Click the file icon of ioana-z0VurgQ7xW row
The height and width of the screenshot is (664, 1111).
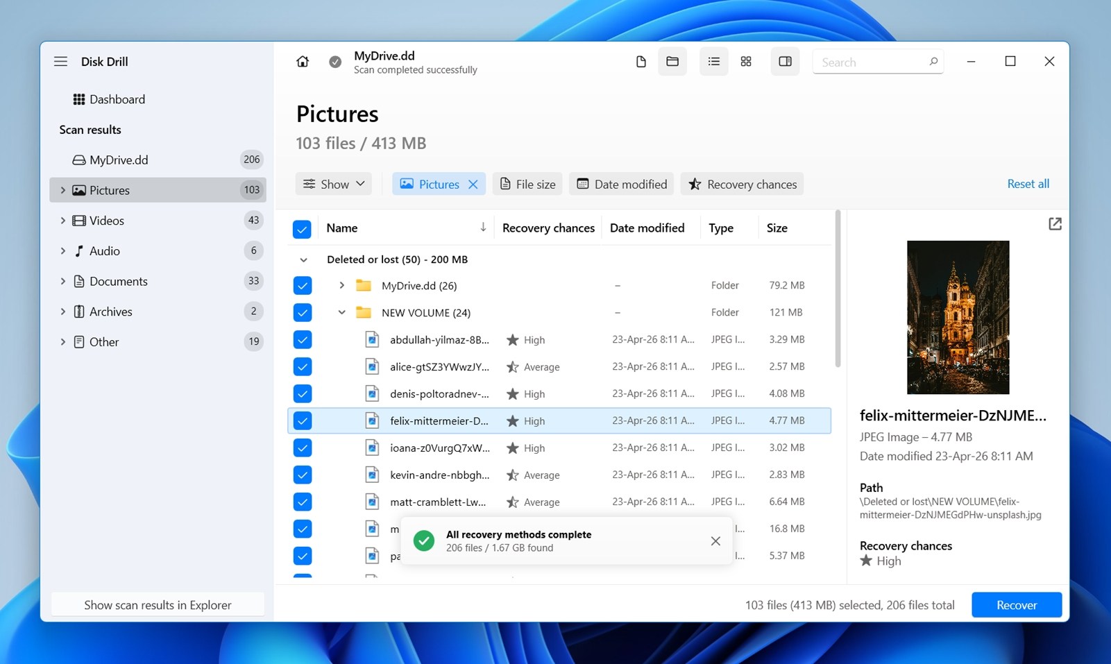(x=372, y=448)
